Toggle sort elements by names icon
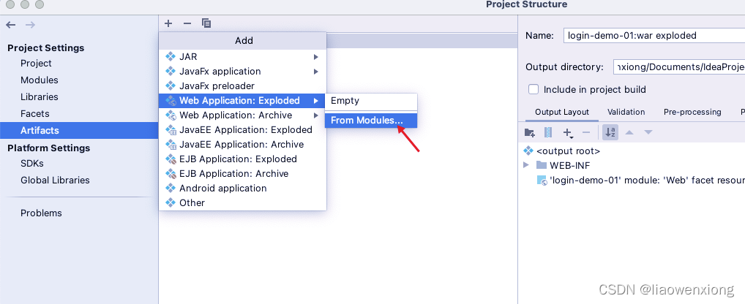Screen dimensions: 745x304 610,132
